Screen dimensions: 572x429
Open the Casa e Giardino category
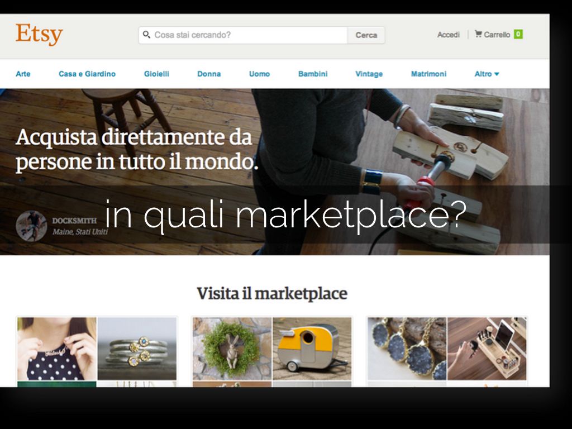(87, 74)
